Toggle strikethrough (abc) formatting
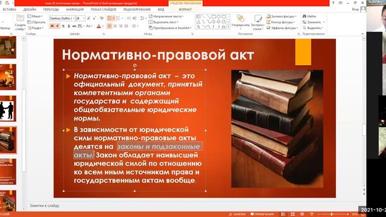 [x=74, y=26]
